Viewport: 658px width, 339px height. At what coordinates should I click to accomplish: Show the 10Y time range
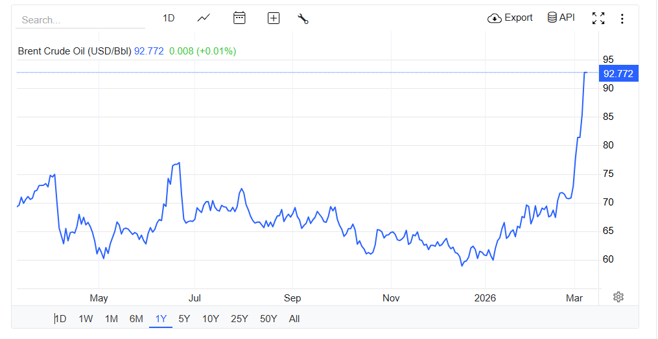(x=210, y=318)
